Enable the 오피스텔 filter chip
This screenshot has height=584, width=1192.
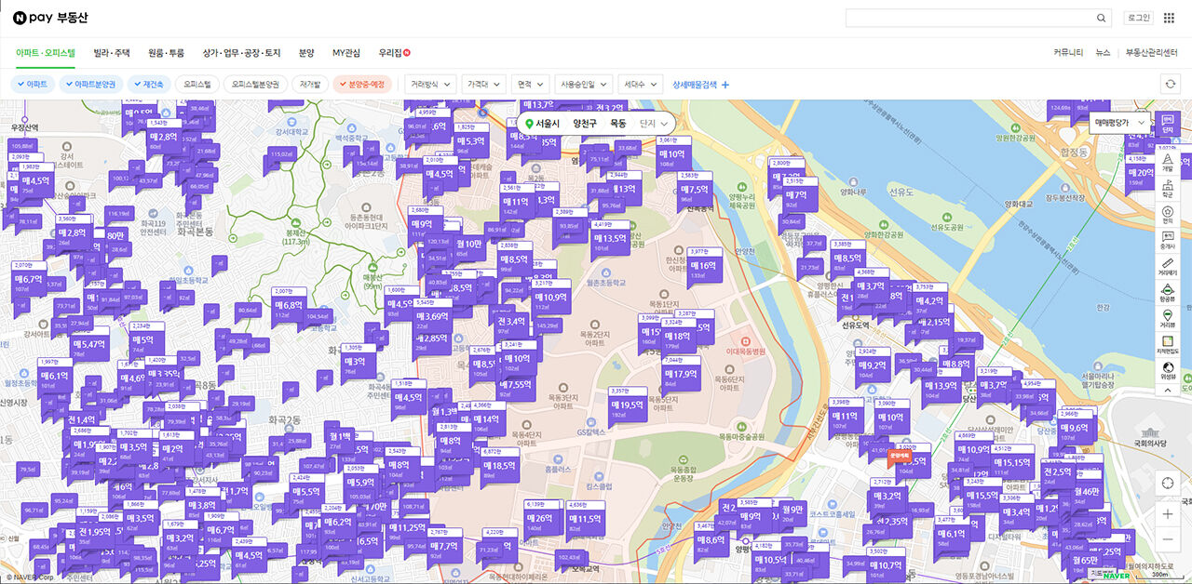(197, 84)
